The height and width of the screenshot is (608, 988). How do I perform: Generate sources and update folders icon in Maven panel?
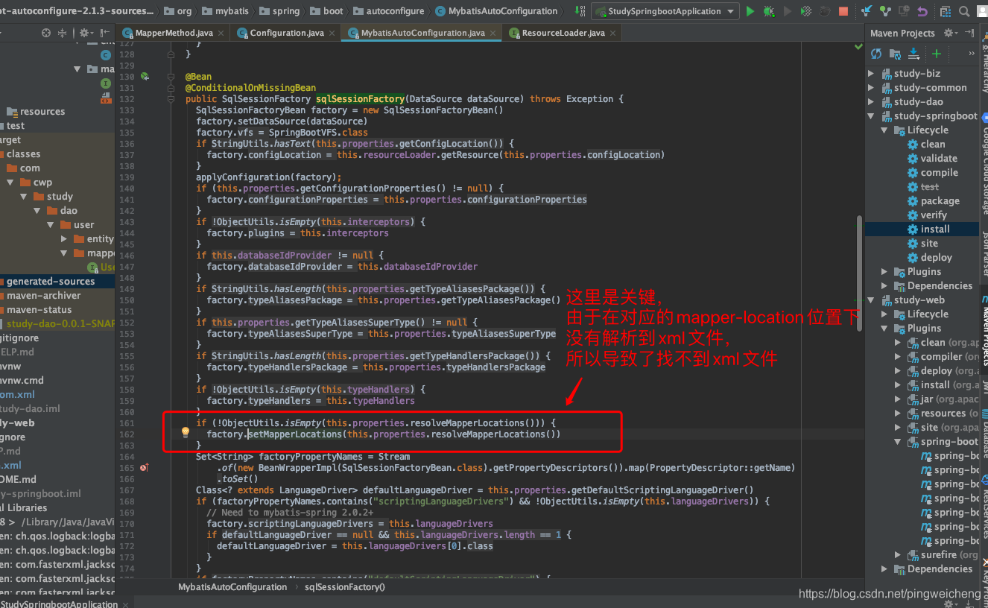[x=895, y=54]
